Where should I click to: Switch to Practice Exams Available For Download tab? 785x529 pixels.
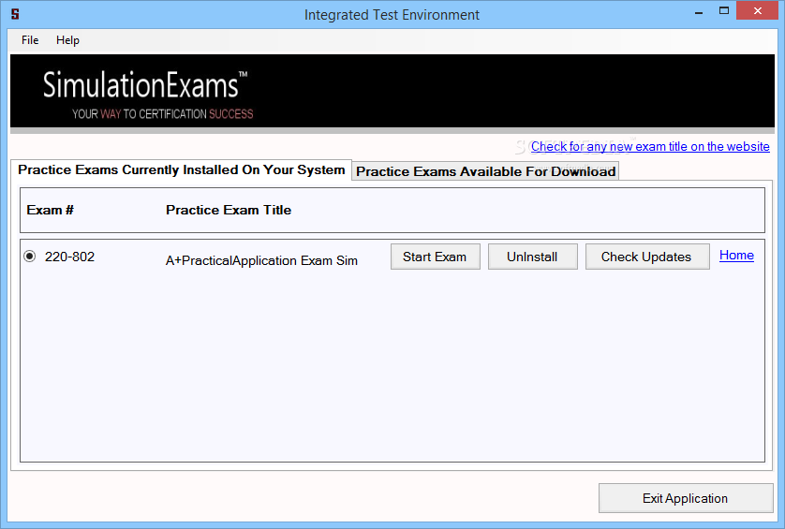click(x=485, y=171)
